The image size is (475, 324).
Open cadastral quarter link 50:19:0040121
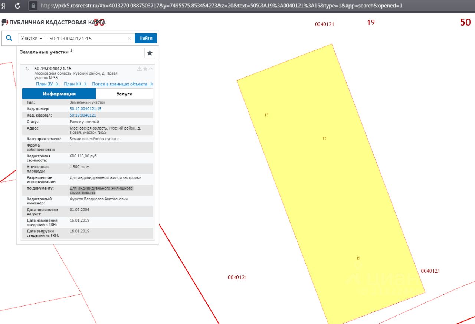[x=83, y=115]
